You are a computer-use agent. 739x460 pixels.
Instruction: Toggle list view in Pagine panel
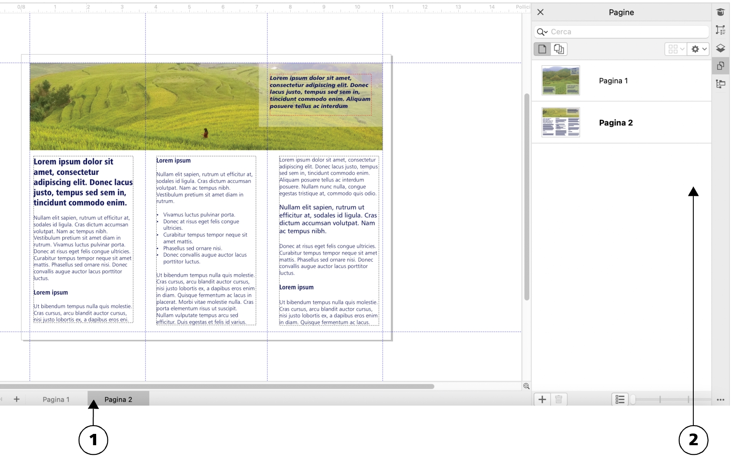(620, 400)
